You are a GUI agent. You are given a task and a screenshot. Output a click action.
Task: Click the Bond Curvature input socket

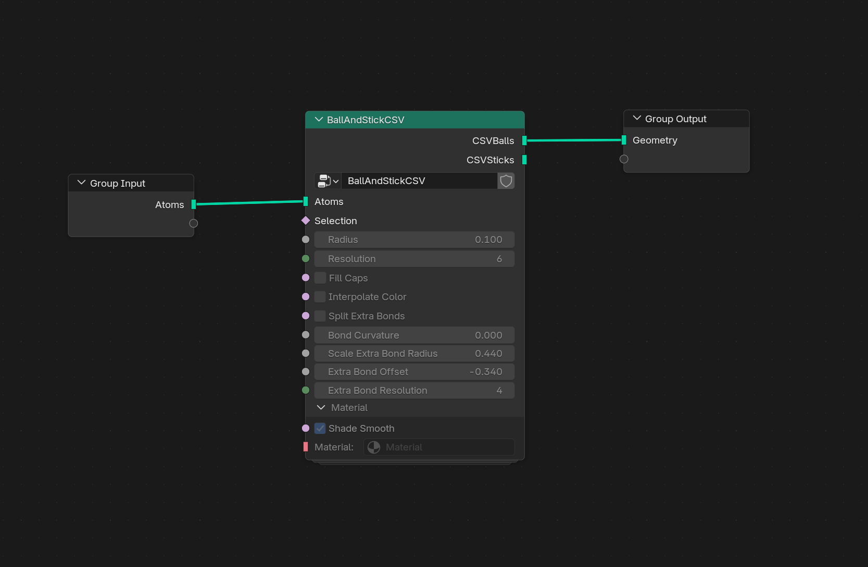pos(306,335)
